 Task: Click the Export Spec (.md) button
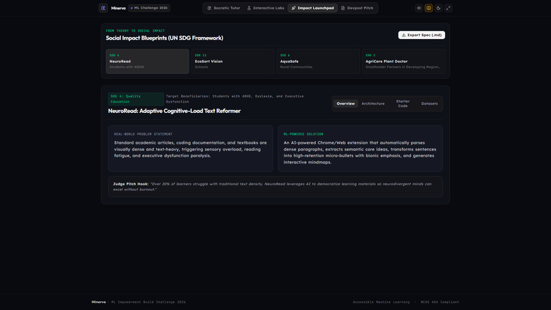click(x=422, y=35)
